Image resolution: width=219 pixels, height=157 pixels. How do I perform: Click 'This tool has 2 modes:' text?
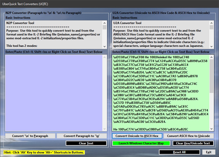click(22, 46)
